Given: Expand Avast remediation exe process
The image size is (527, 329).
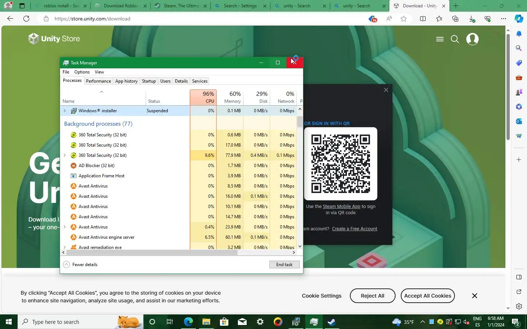Looking at the screenshot, I should click(65, 247).
